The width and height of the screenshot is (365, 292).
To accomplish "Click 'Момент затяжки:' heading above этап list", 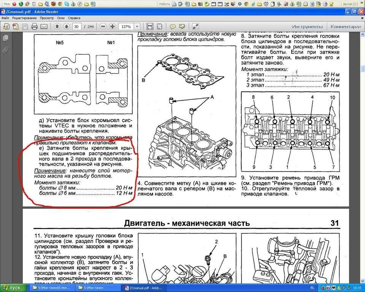I will click(x=265, y=69).
